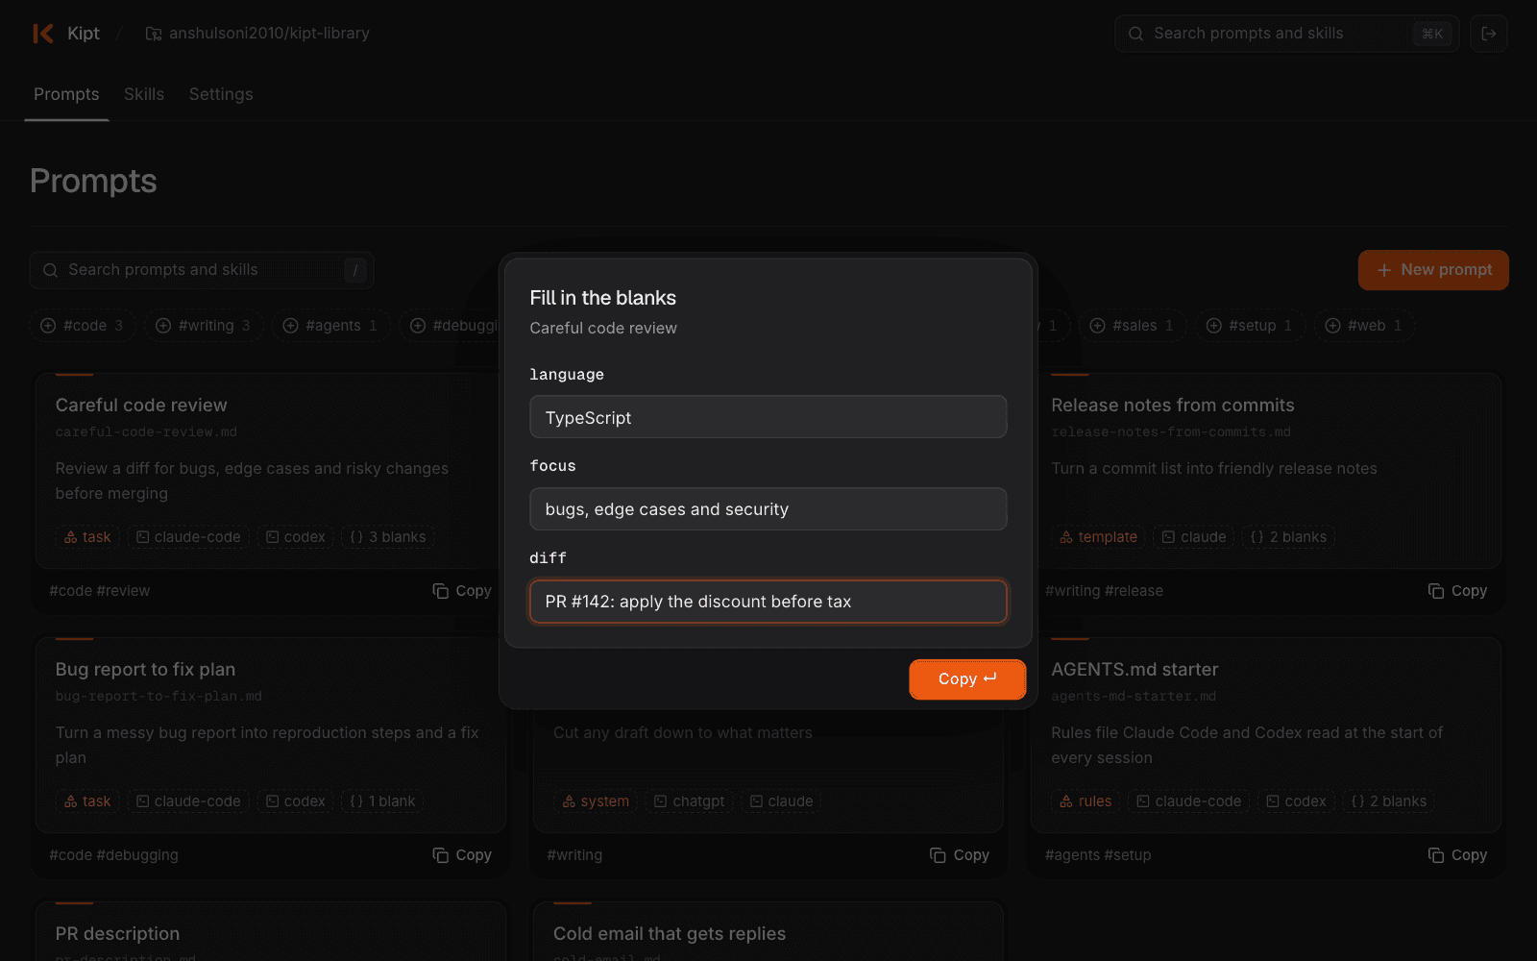Click the focus input field with bugs, edge cases

768,509
